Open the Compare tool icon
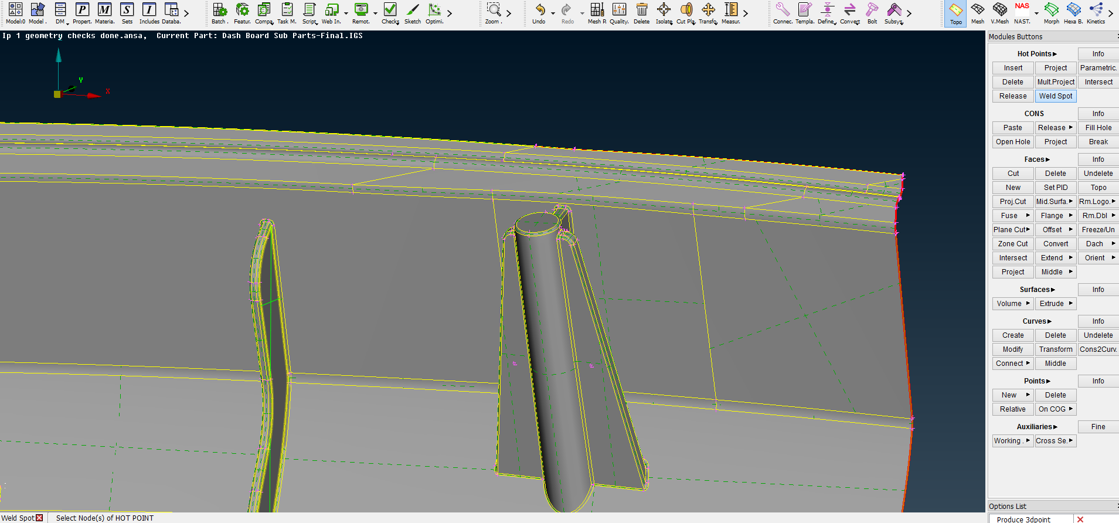The image size is (1119, 523). tap(264, 13)
